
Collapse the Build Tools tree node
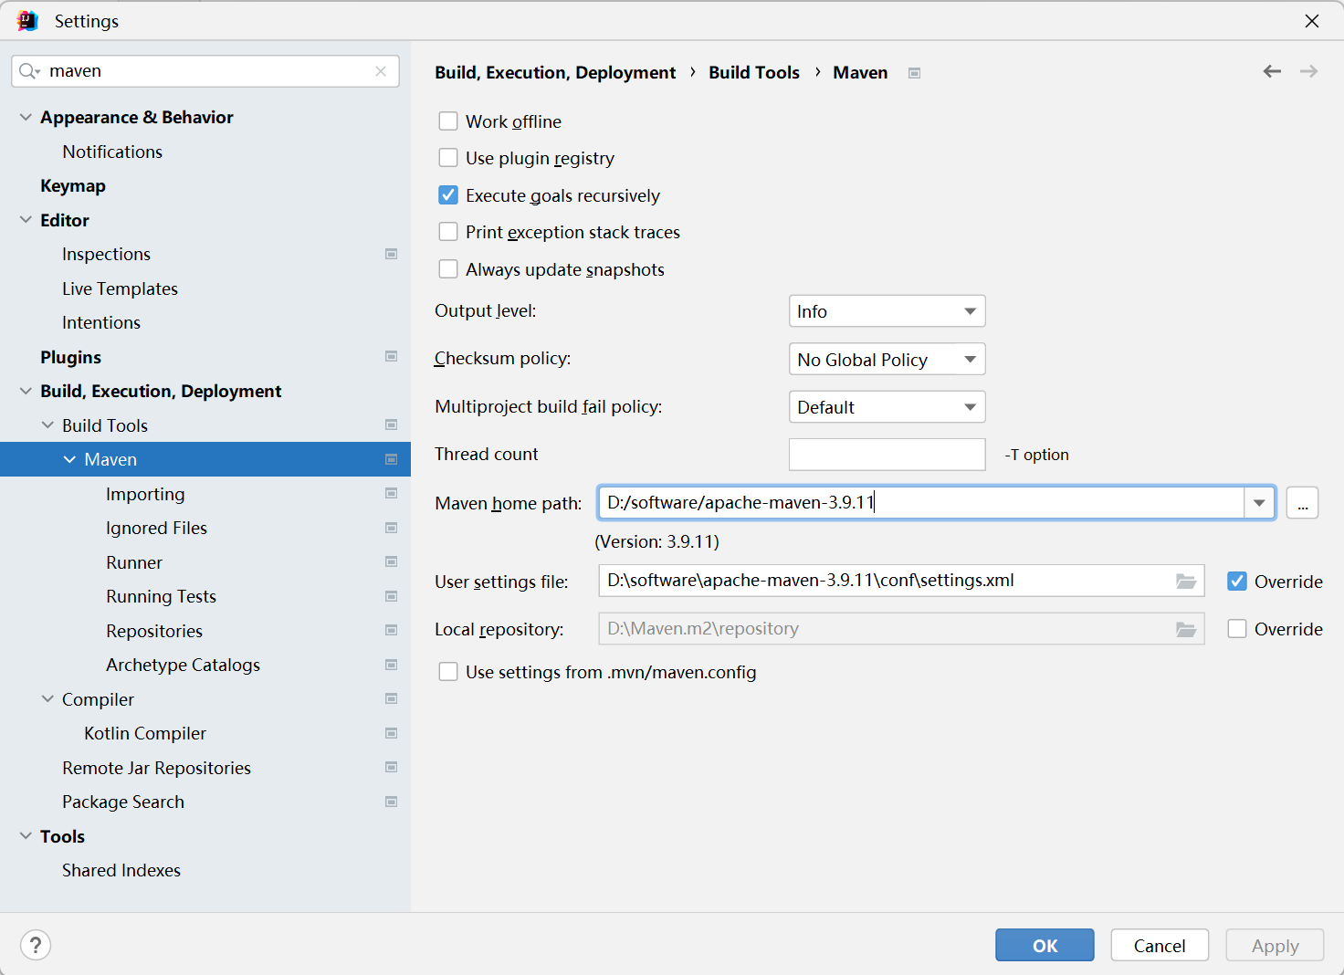click(47, 425)
